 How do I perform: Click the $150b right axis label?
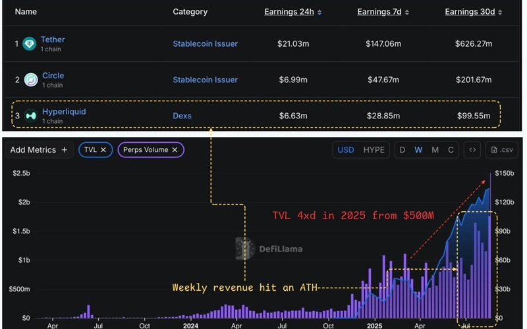click(505, 173)
